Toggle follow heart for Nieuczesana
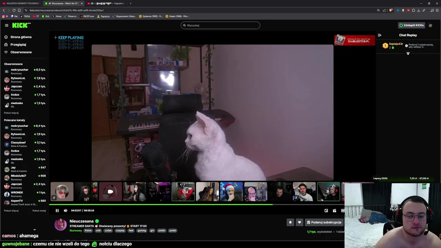The width and height of the screenshot is (441, 248). 299,222
